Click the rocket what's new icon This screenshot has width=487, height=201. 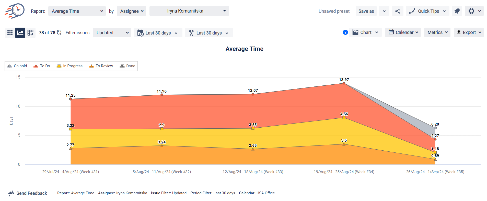pyautogui.click(x=457, y=11)
